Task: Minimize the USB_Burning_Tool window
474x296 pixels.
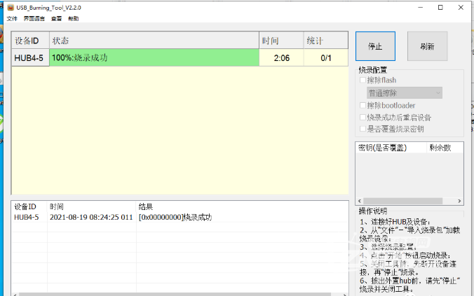Action: pos(420,8)
